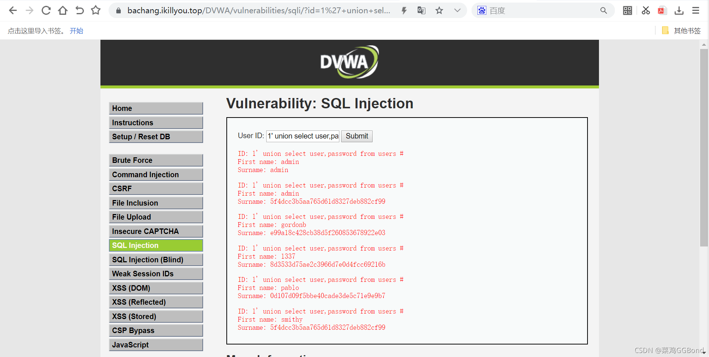Screen dimensions: 709x357
Task: Open XSS (Reflected) menu item
Action: pos(156,302)
